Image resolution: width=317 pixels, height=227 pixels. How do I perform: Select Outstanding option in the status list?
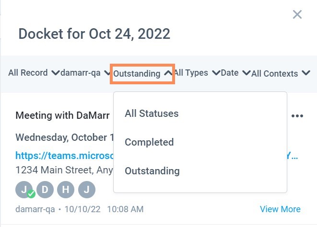click(x=152, y=171)
